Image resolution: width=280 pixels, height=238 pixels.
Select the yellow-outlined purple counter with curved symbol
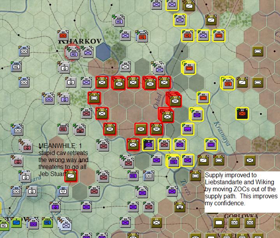tap(188, 129)
